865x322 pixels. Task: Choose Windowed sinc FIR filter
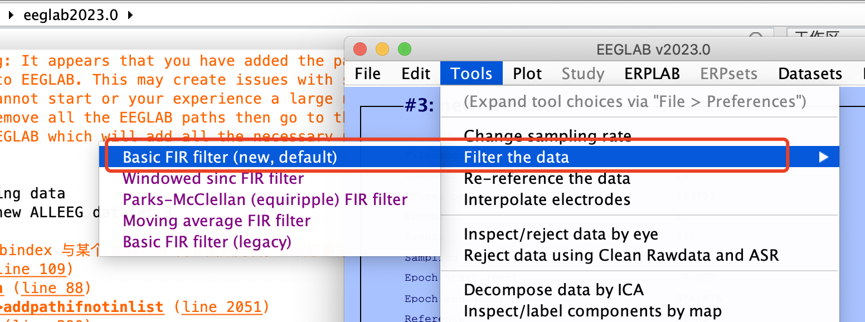pos(213,178)
